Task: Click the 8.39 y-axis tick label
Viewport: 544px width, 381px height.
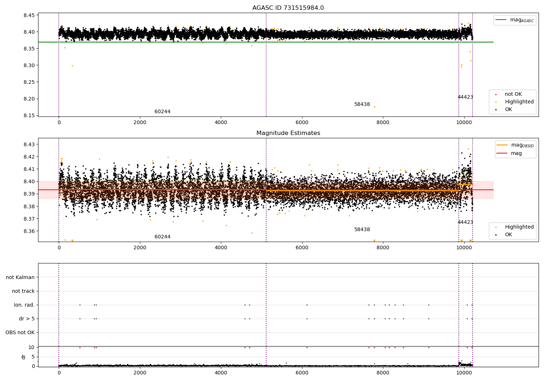Action: pos(29,194)
